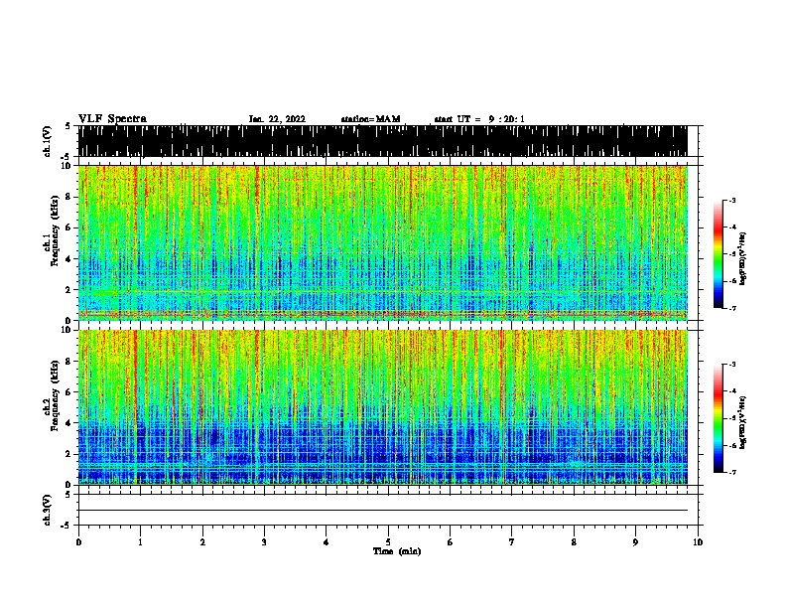Click the ch.1(V) waveform strip at top

pos(383,141)
